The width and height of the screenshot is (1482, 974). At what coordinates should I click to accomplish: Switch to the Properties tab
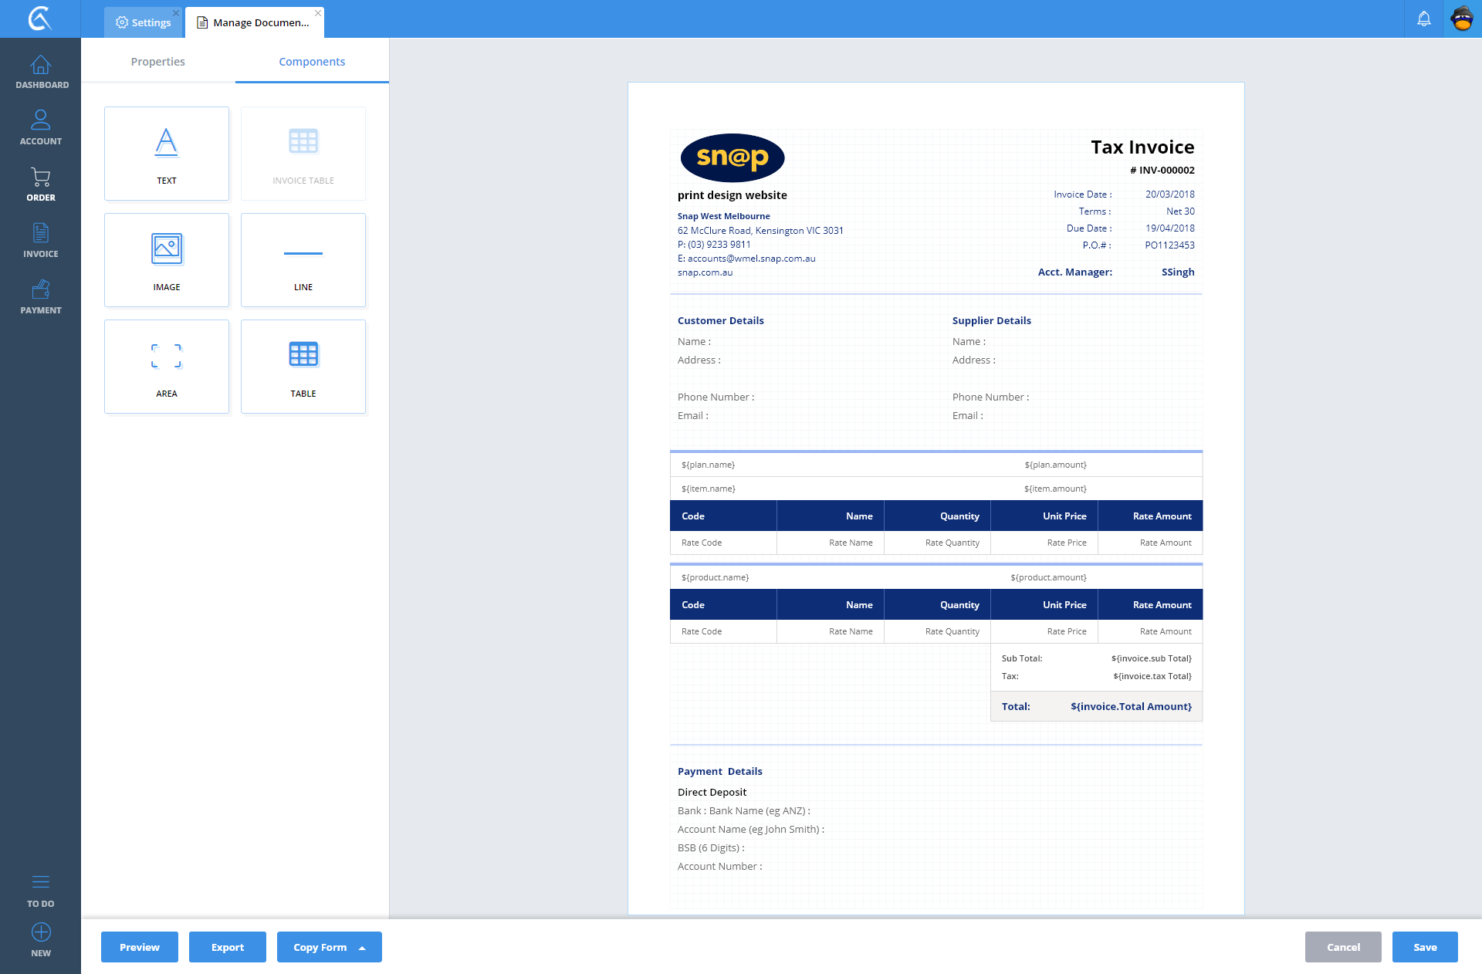157,62
